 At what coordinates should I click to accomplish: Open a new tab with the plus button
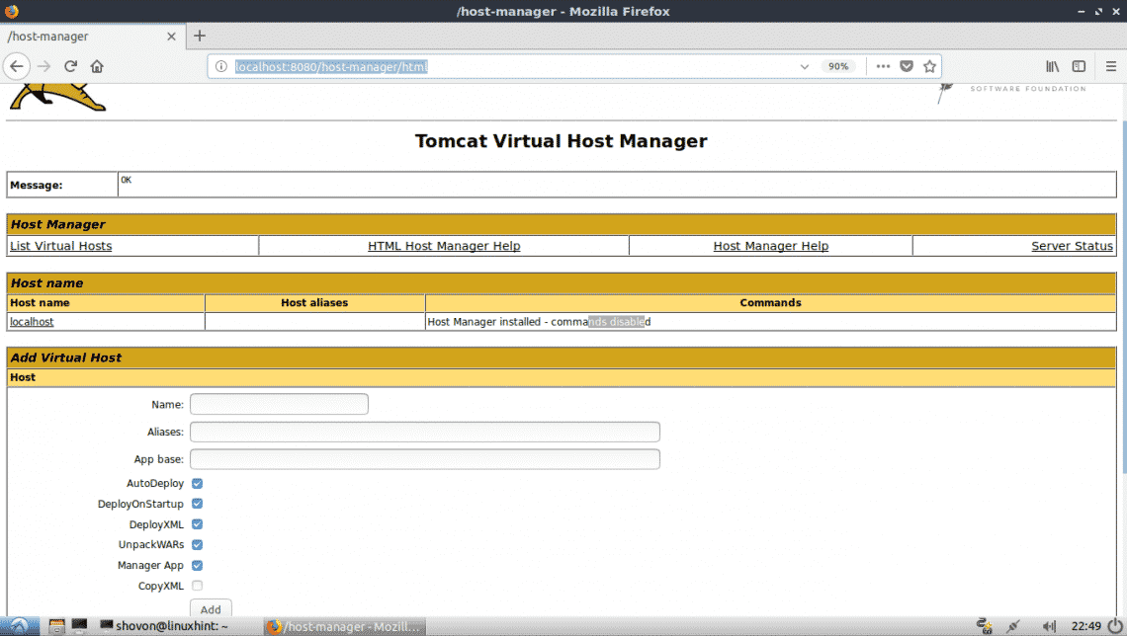(200, 36)
